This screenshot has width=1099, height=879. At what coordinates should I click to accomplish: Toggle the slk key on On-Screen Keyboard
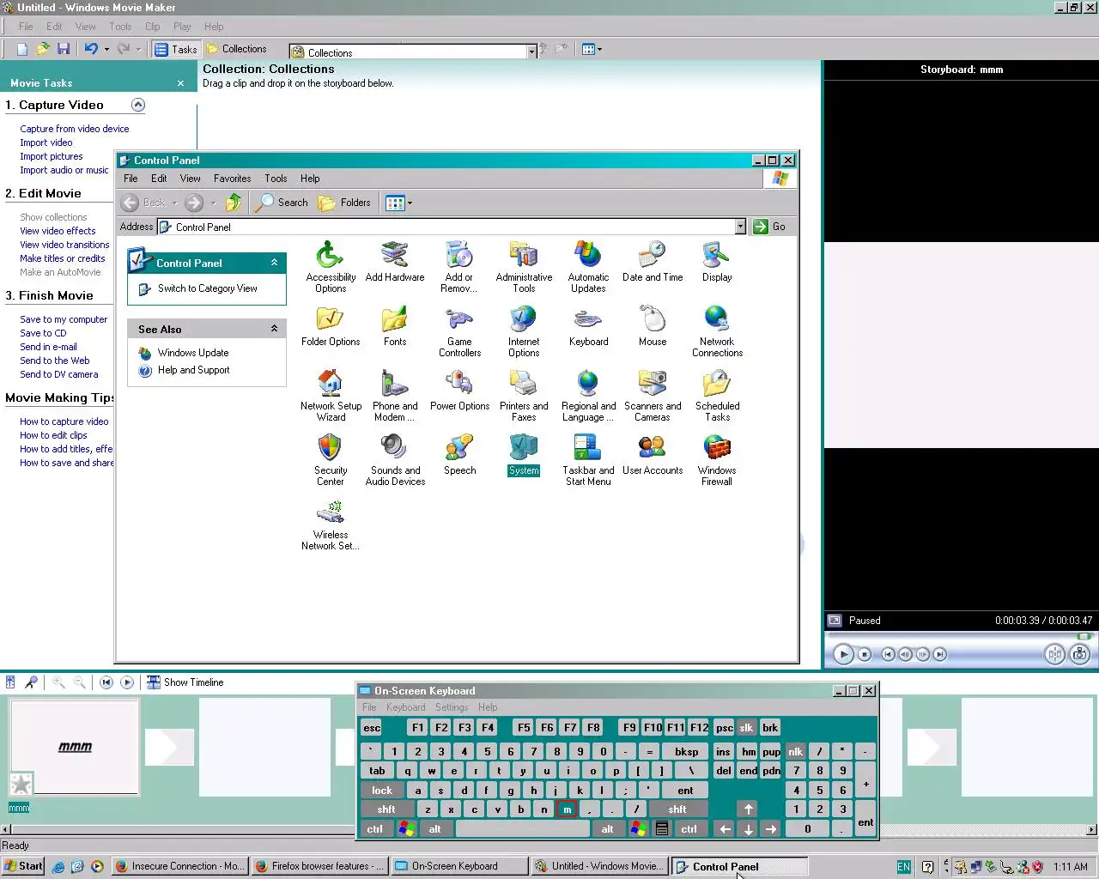[746, 727]
